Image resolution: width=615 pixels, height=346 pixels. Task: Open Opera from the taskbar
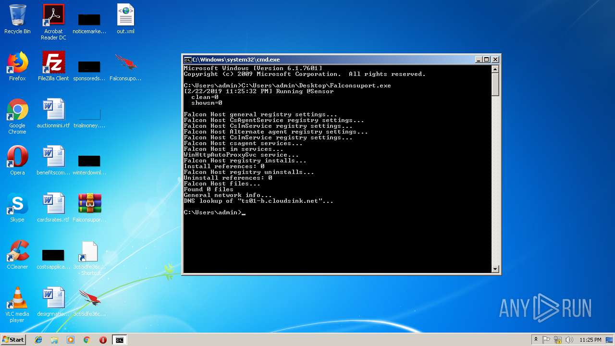coord(103,340)
